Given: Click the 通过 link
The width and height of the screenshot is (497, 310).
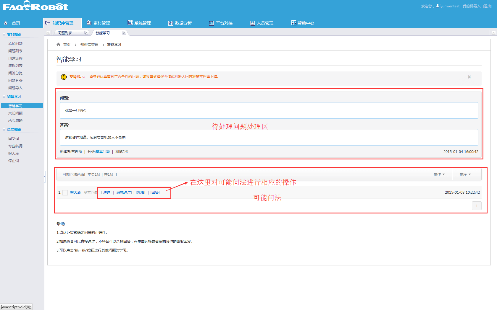Looking at the screenshot, I should coord(106,192).
